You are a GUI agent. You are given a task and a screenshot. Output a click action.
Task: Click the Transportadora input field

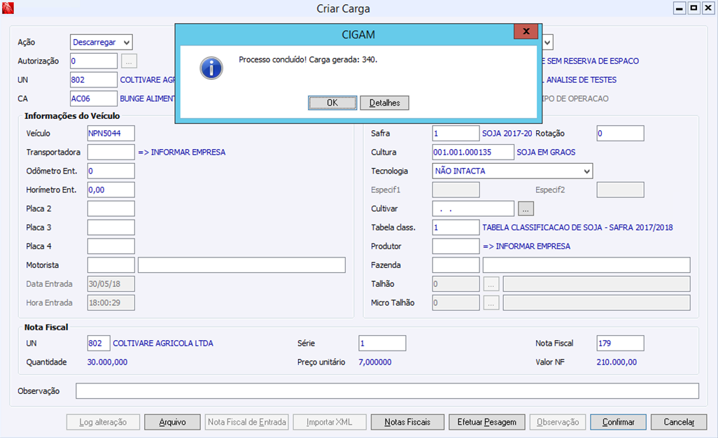click(111, 152)
